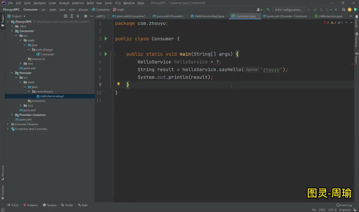Click Add Configuration button
The width and height of the screenshot is (359, 212).
click(288, 9)
